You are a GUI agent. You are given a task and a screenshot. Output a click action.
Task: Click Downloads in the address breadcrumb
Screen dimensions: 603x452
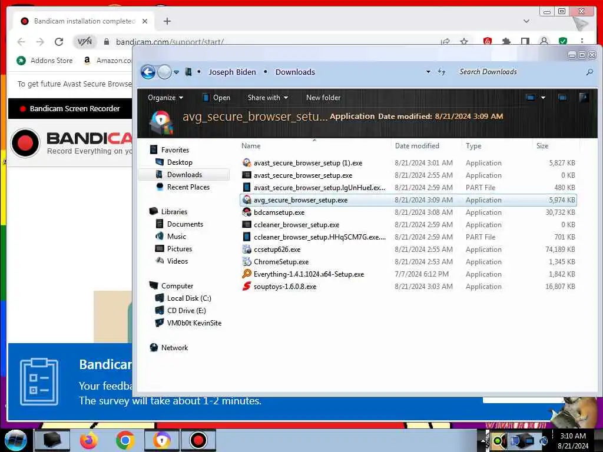(295, 72)
